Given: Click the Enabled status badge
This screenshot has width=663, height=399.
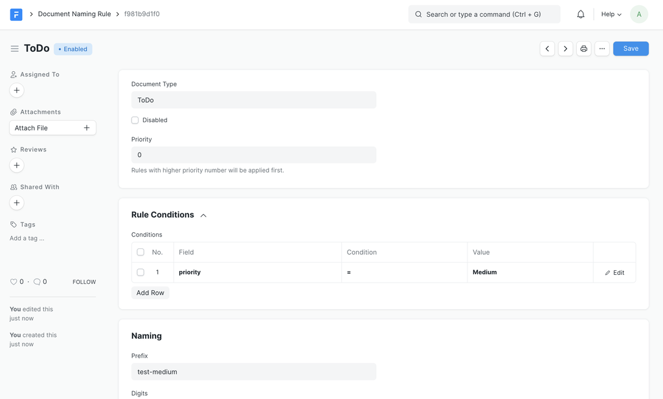Looking at the screenshot, I should 73,49.
